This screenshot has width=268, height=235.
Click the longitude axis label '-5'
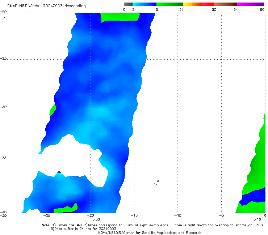click(221, 215)
